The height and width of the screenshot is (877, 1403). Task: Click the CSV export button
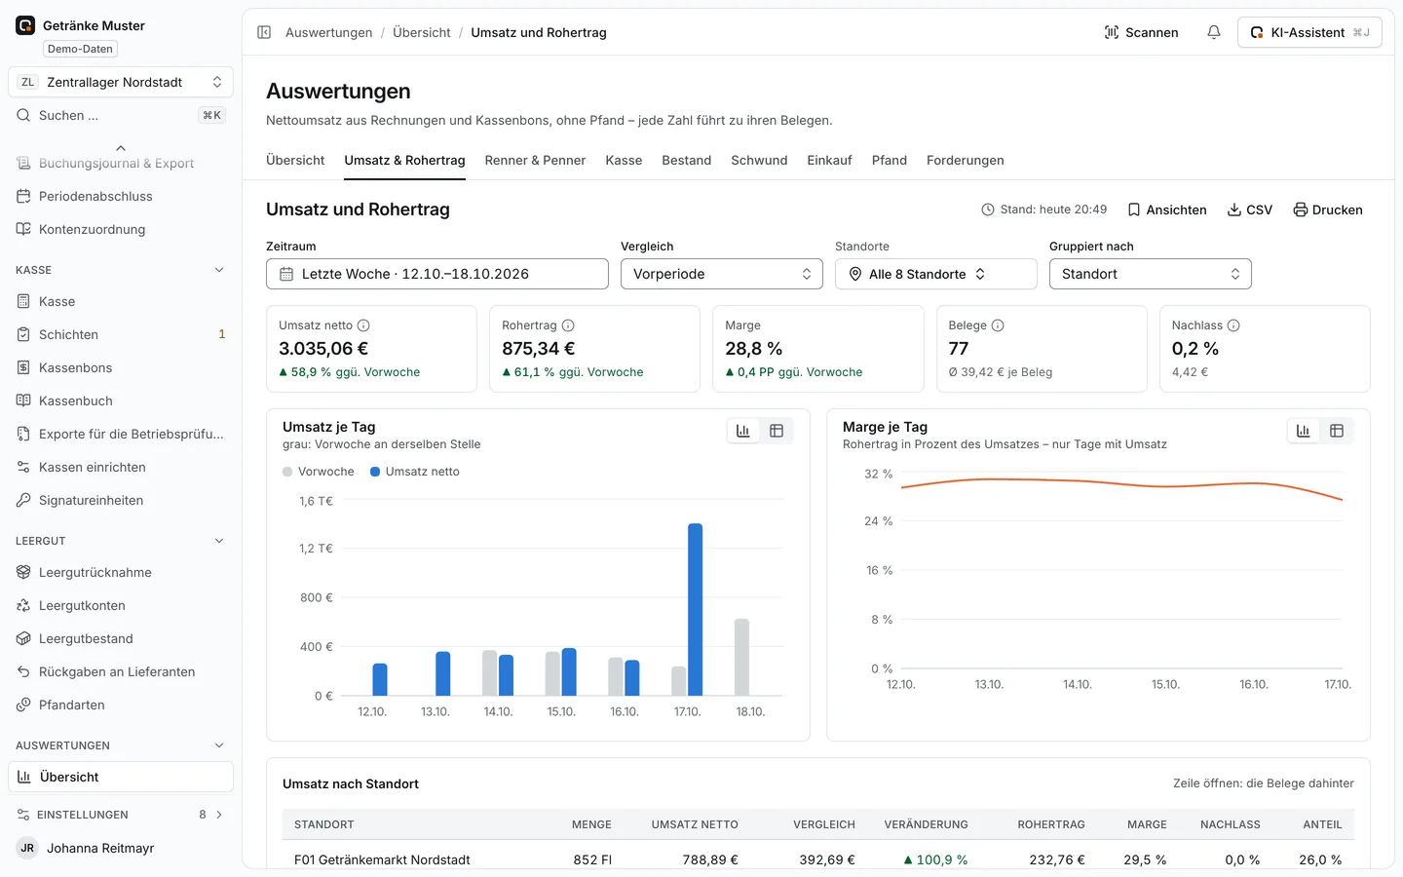1250,210
